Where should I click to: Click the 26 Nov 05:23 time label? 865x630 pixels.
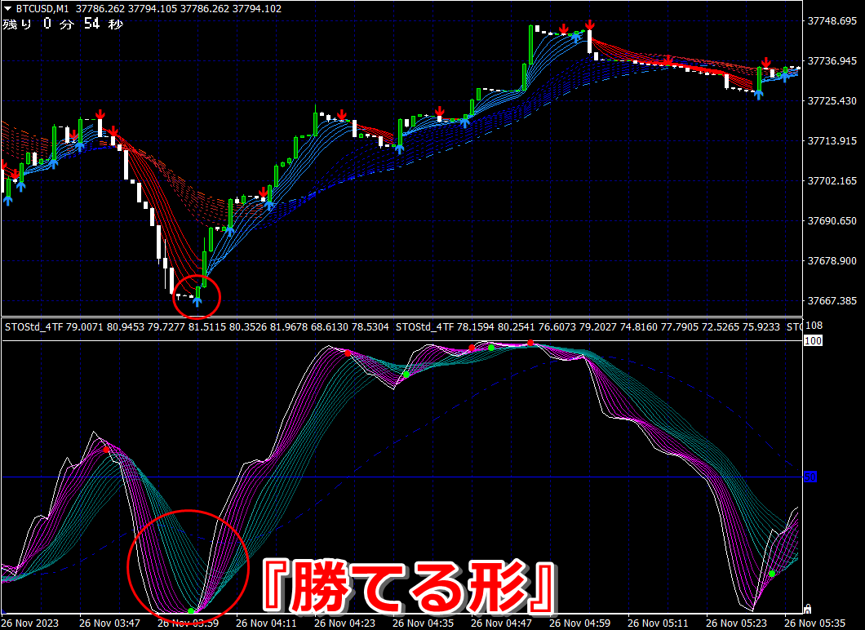pyautogui.click(x=736, y=623)
